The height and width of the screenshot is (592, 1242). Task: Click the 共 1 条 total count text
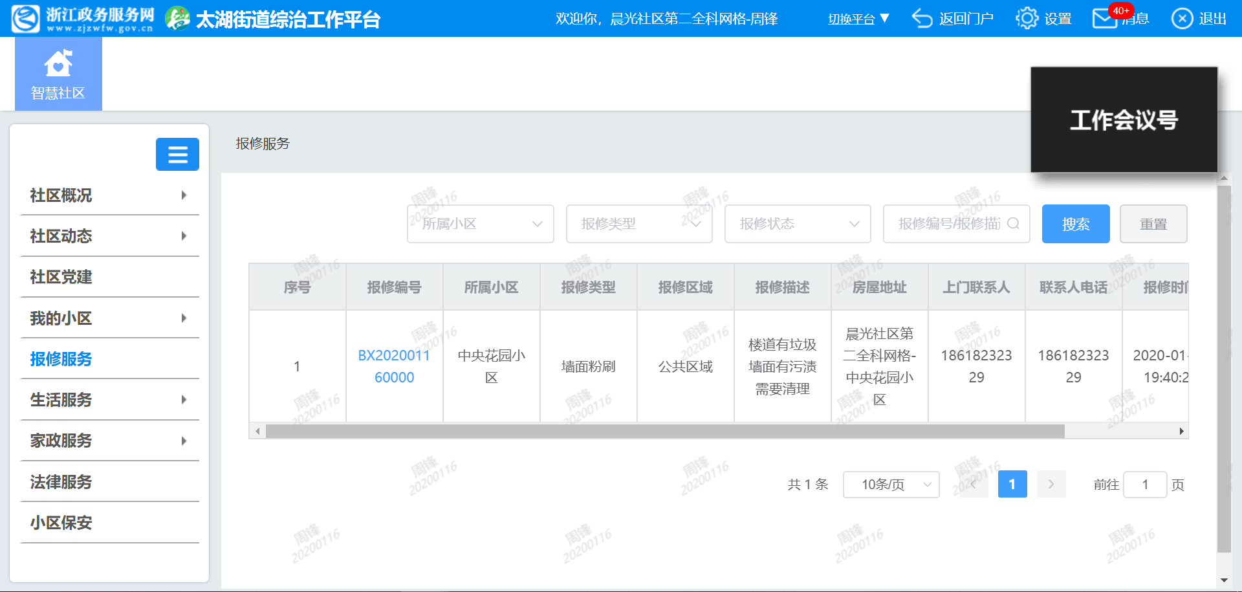tap(808, 484)
